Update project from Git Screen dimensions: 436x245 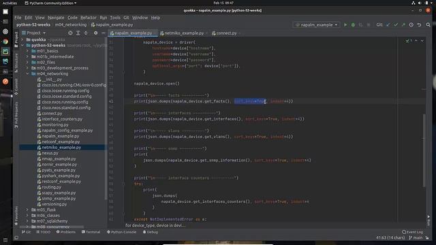[388, 24]
